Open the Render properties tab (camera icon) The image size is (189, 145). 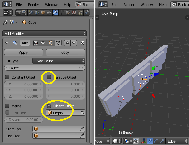click(x=18, y=12)
